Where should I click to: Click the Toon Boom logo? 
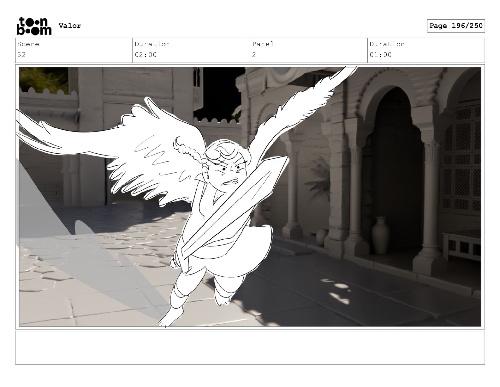click(33, 26)
